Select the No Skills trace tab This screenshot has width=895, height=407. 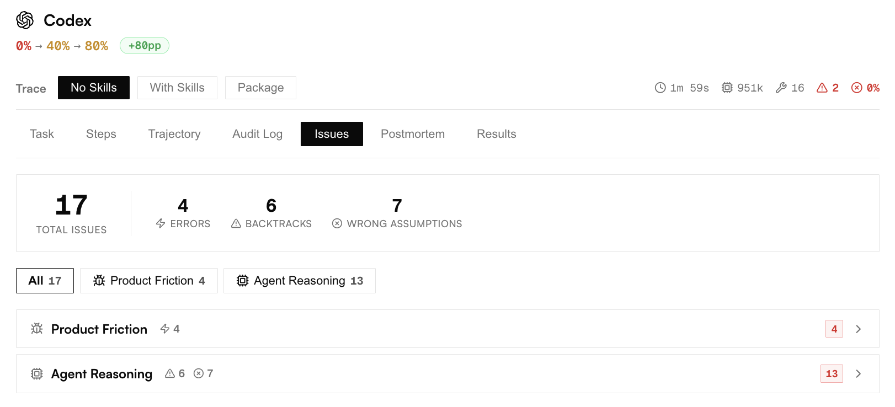[94, 88]
